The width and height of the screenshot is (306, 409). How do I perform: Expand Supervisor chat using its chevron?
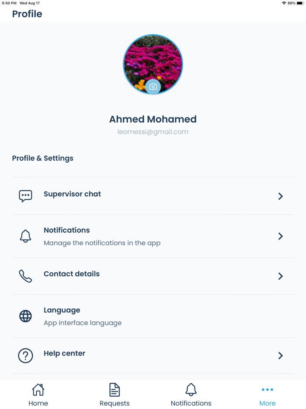click(281, 196)
